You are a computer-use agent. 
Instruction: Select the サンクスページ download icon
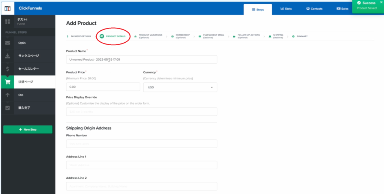(x=7, y=56)
